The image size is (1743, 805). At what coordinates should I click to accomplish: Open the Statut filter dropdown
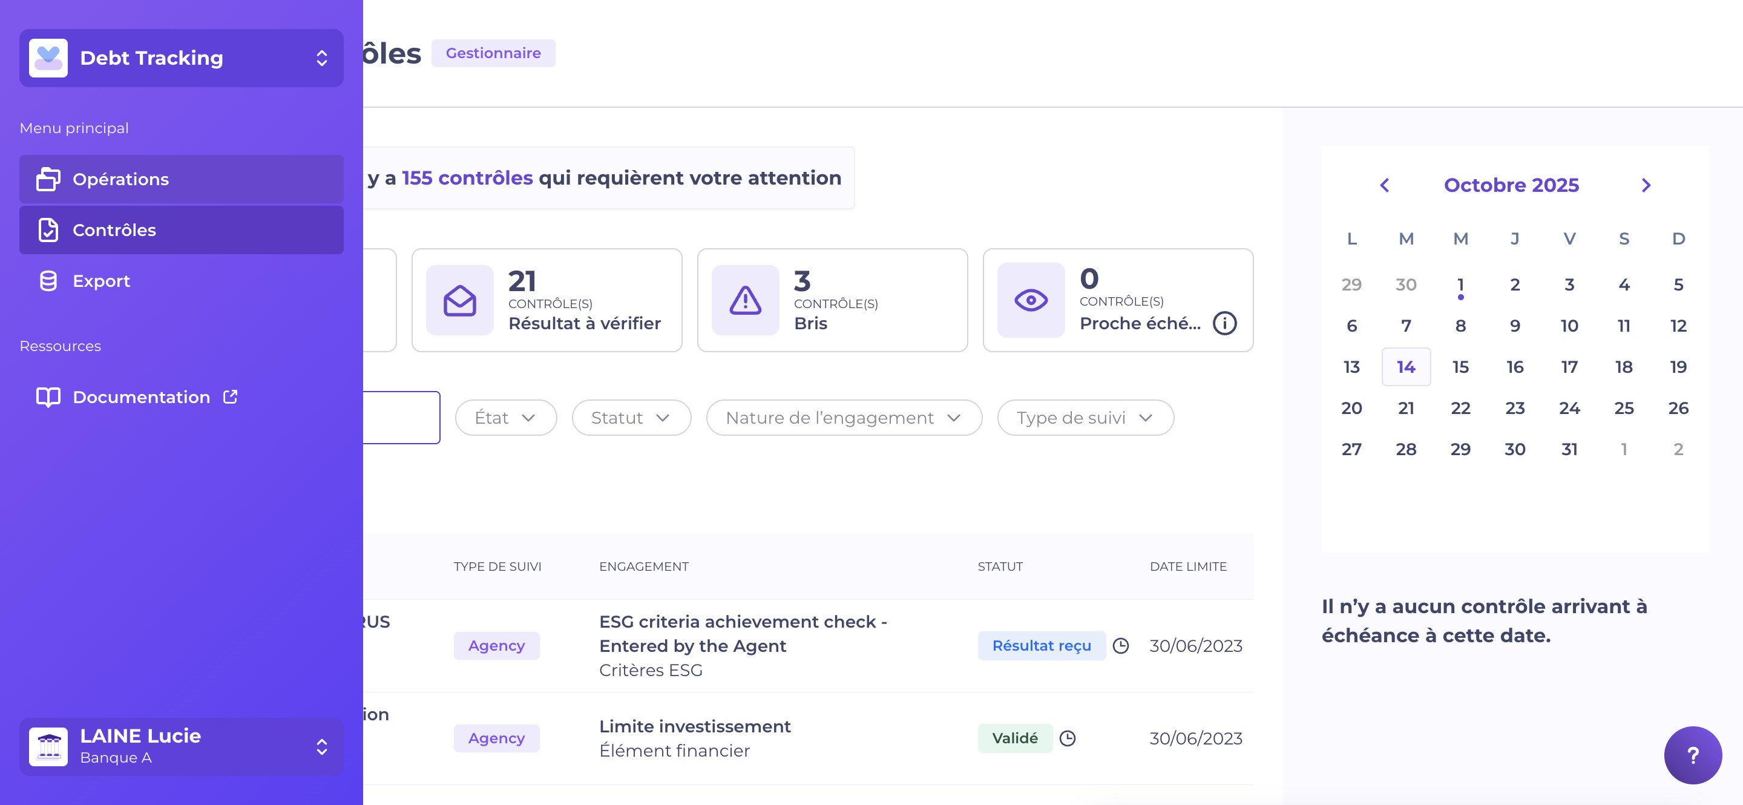631,418
